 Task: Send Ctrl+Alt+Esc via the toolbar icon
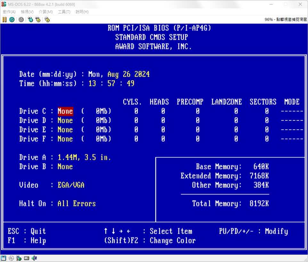tap(38, 20)
